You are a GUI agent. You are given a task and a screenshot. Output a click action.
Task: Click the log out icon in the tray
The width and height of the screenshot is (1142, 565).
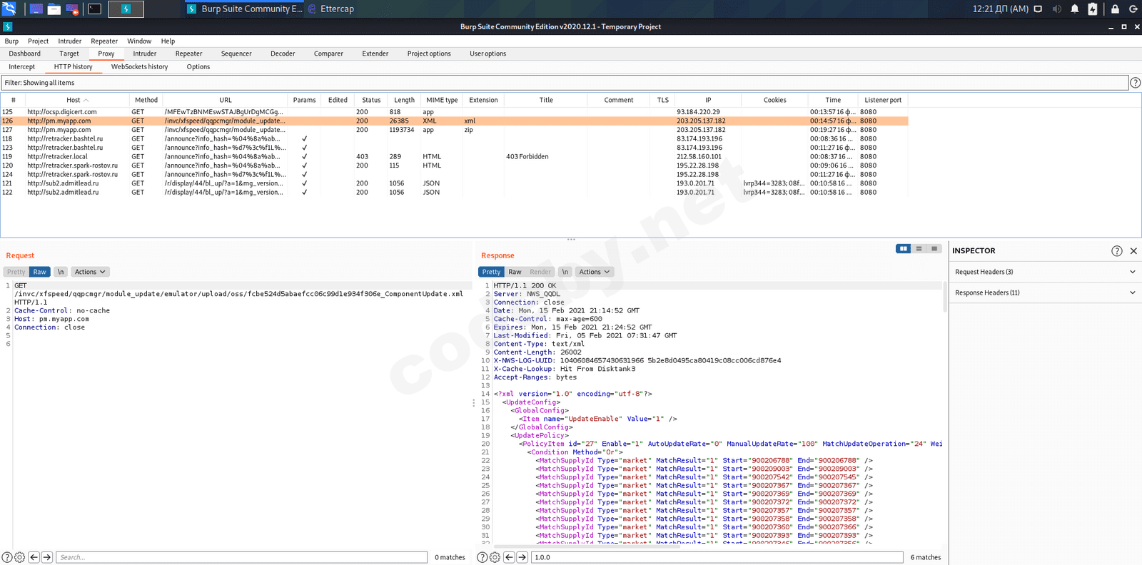tap(1133, 9)
